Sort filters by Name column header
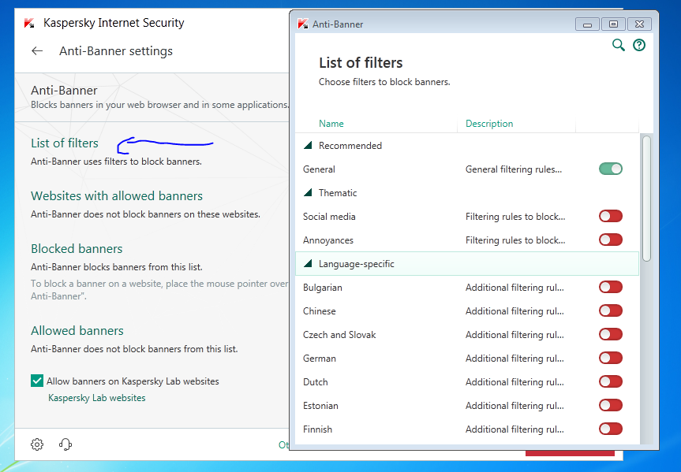This screenshot has width=681, height=472. 331,124
